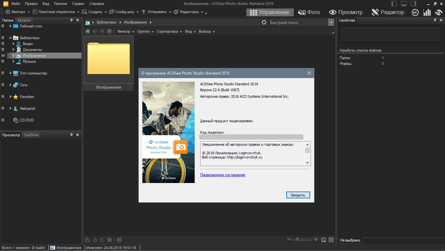Toggle the Easy-Select marker beside Документы

[3, 50]
